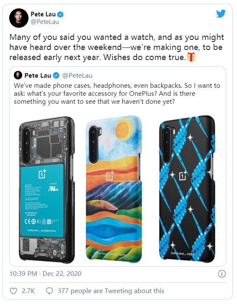Screen dimensions: 237x304
Task: Click verified badge in quoted tweet
Action: click(x=56, y=76)
